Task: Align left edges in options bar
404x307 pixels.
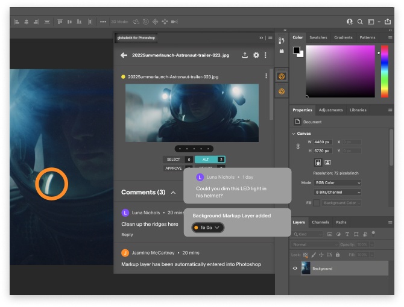Action: [17, 22]
